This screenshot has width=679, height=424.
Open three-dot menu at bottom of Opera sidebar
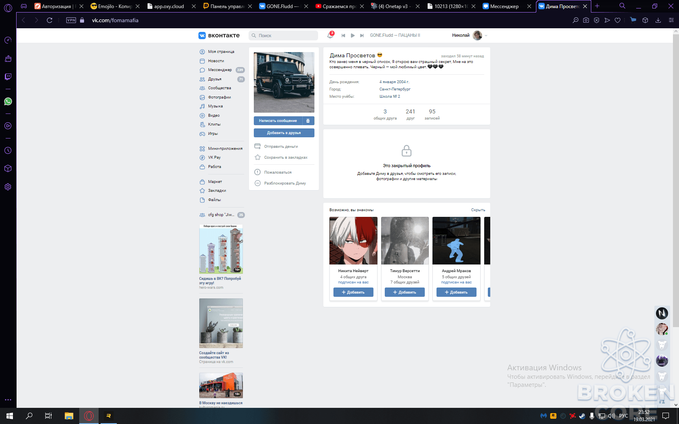[8, 400]
